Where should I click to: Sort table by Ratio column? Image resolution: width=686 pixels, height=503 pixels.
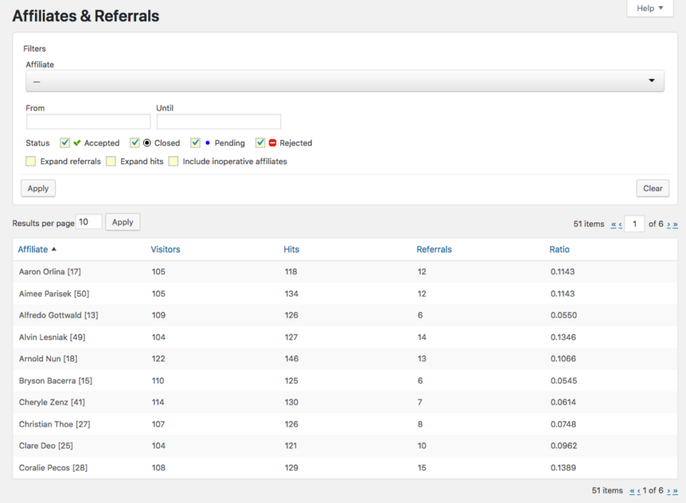click(559, 249)
